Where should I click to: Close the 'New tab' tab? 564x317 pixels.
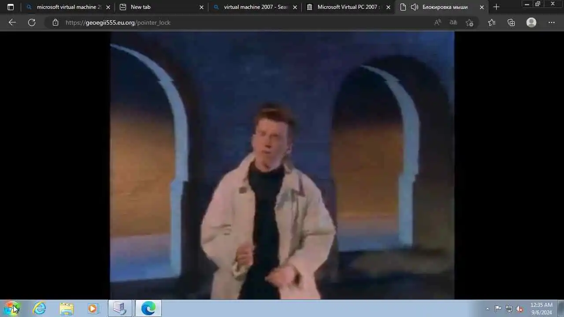pyautogui.click(x=201, y=7)
